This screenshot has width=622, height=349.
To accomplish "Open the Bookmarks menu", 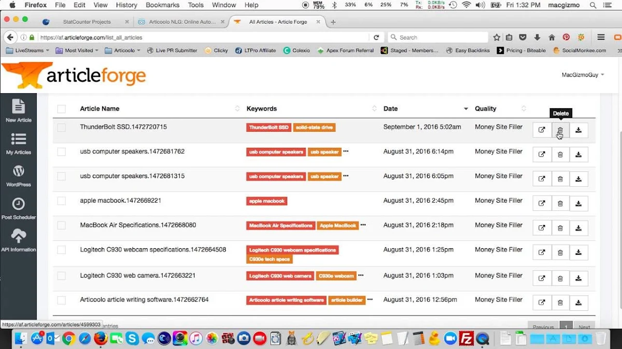I will (x=163, y=5).
